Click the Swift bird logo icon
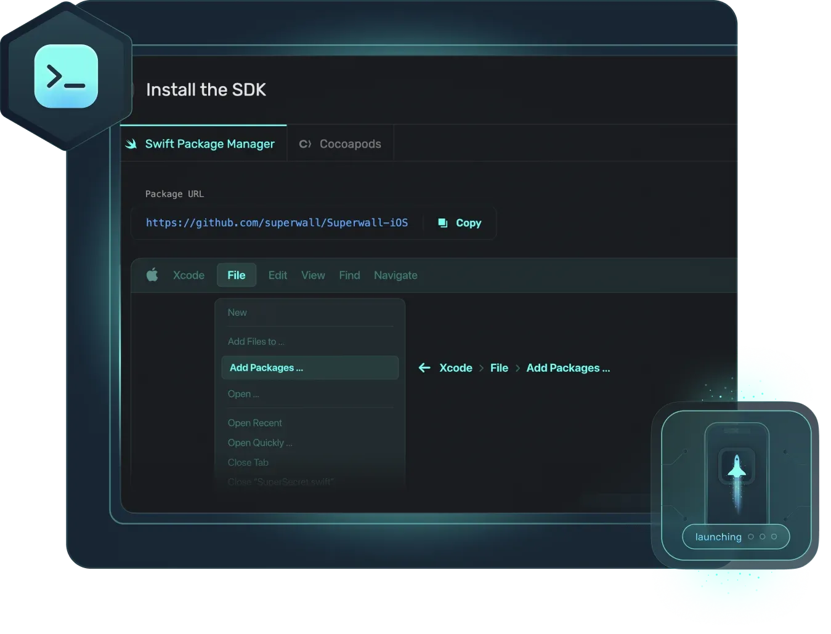Screen dimensions: 831x634 click(131, 144)
